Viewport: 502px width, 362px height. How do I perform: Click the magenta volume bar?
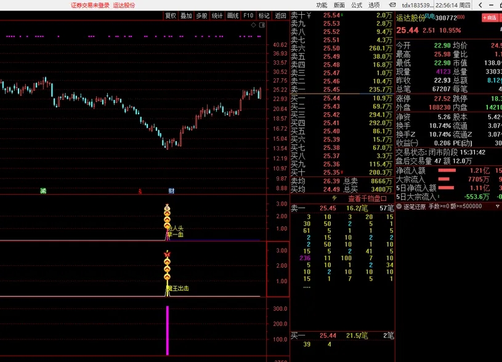(167, 330)
